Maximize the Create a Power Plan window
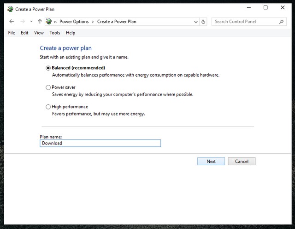 point(265,7)
